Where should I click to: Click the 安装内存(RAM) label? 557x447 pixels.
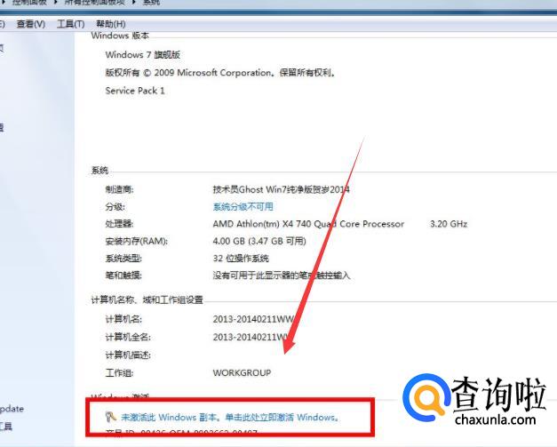137,241
